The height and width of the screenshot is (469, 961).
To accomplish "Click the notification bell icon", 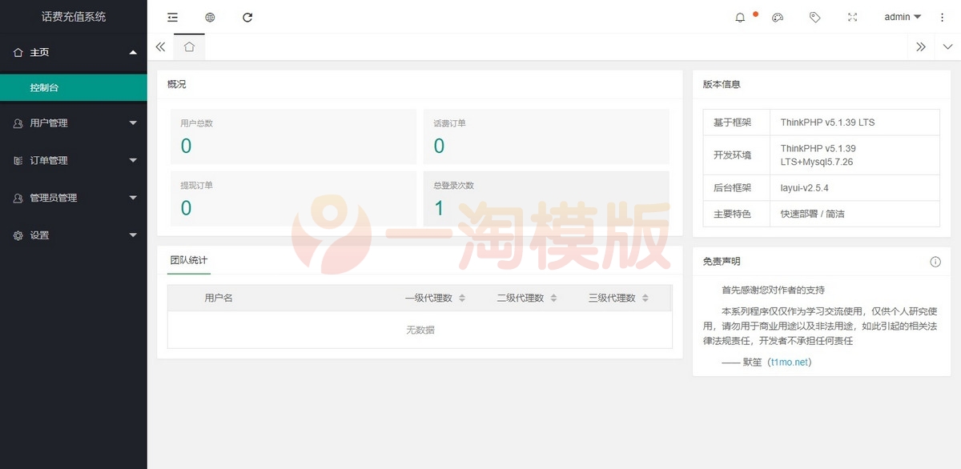I will tap(739, 17).
